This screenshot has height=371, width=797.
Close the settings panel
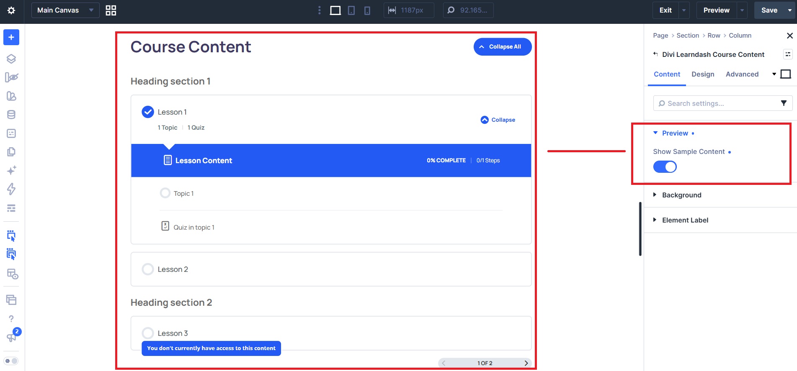[x=789, y=36]
